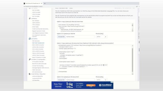Open Java Regular Expression Tester link
Image resolution: width=163 pixels, height=91 pixels.
click(40, 33)
